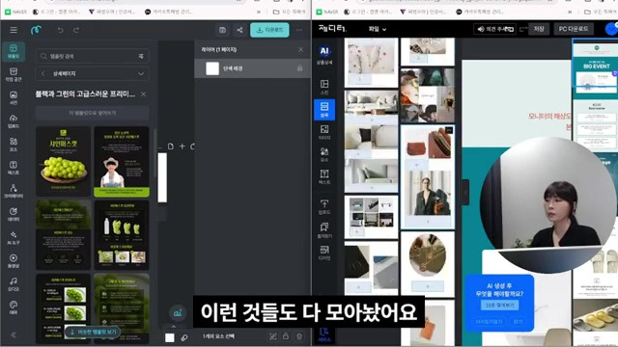Open the 사진 sidebar tab

pyautogui.click(x=14, y=97)
